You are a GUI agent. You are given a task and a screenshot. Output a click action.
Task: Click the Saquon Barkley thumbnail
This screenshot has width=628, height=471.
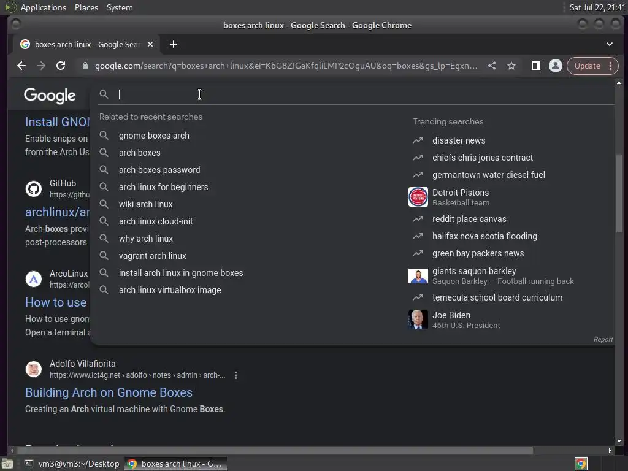point(418,275)
